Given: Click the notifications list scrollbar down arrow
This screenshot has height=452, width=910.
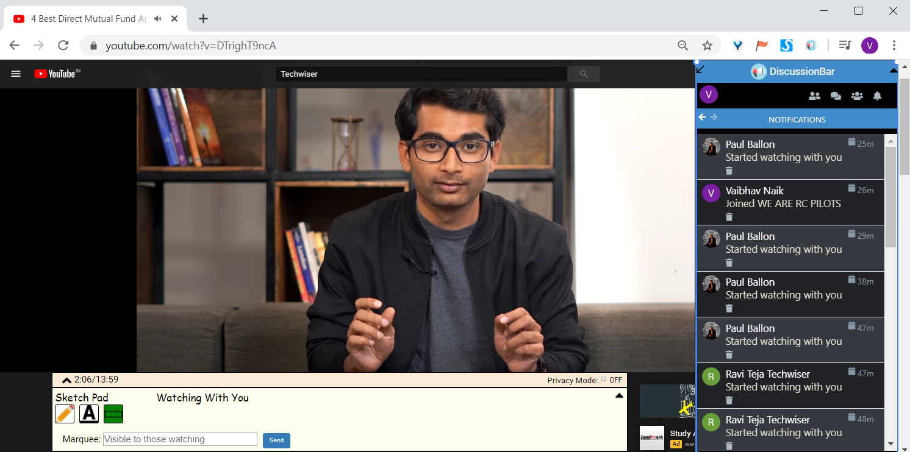Looking at the screenshot, I should tap(890, 443).
